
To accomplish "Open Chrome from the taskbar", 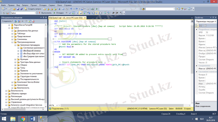I will click(x=23, y=119).
